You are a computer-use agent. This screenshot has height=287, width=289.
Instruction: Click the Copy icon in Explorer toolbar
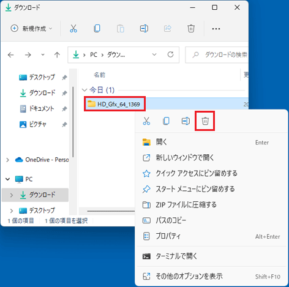coord(97,28)
